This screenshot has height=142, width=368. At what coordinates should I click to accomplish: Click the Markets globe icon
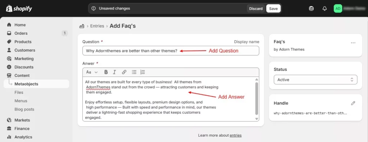pyautogui.click(x=9, y=120)
